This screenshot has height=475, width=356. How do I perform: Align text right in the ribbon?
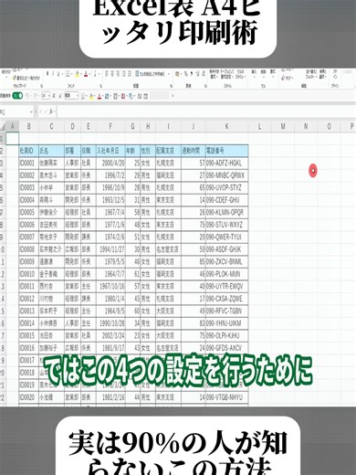pyautogui.click(x=118, y=74)
